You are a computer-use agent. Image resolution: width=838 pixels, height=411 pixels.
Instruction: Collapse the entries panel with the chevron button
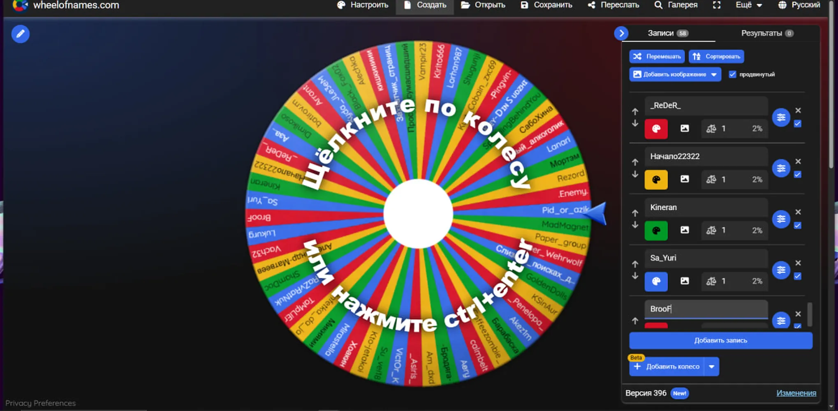click(x=621, y=33)
